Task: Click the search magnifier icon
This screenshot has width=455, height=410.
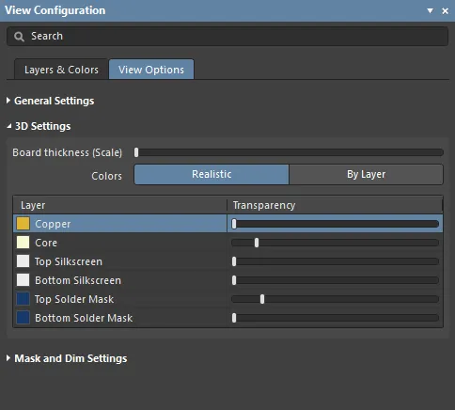Action: [x=19, y=37]
